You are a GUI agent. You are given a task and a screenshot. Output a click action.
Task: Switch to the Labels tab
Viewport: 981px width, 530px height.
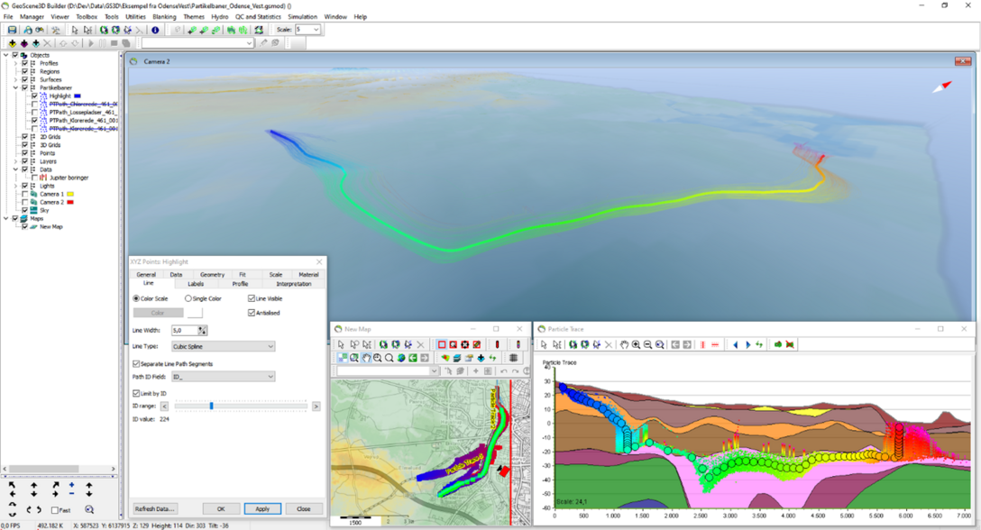coord(196,284)
